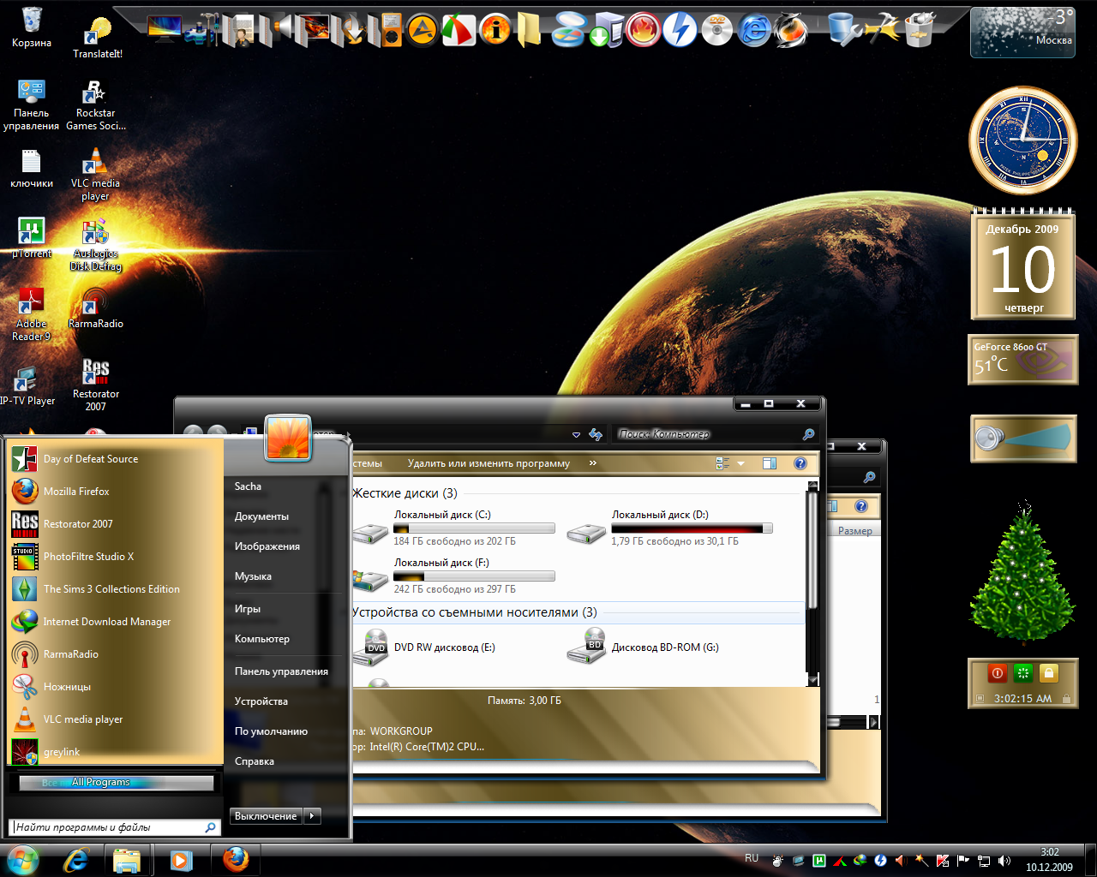This screenshot has height=877, width=1097.
Task: Click Удалить или изменить программу toolbar button
Action: click(x=489, y=463)
